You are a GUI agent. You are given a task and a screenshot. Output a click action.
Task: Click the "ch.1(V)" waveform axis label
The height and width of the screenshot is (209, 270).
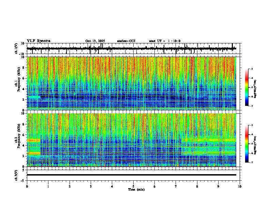click(16, 48)
